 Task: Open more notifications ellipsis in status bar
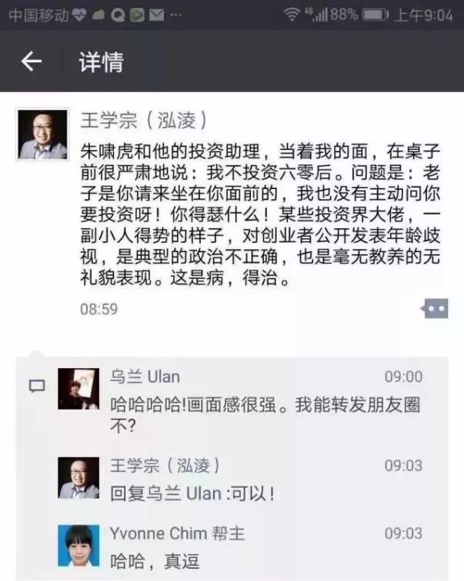click(x=175, y=15)
